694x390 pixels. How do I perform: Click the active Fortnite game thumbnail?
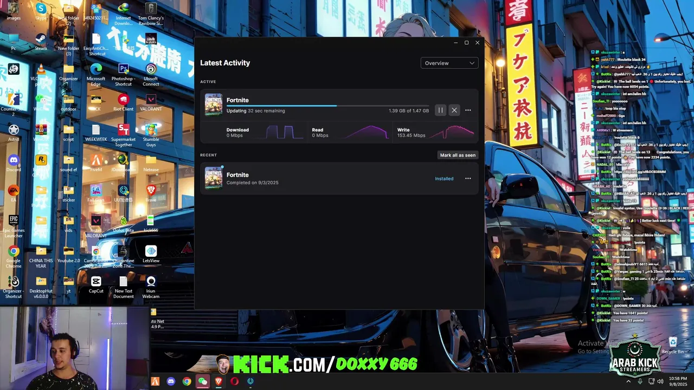coord(214,105)
